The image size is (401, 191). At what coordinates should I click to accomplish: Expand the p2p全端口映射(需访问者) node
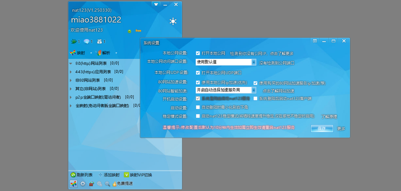point(71,97)
